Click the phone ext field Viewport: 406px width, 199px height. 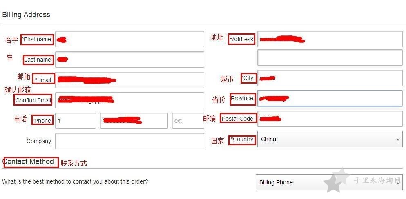[188, 121]
